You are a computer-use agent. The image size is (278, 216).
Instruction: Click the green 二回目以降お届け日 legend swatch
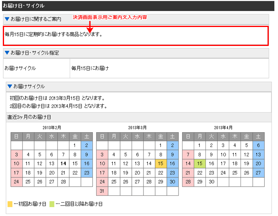click(x=52, y=204)
